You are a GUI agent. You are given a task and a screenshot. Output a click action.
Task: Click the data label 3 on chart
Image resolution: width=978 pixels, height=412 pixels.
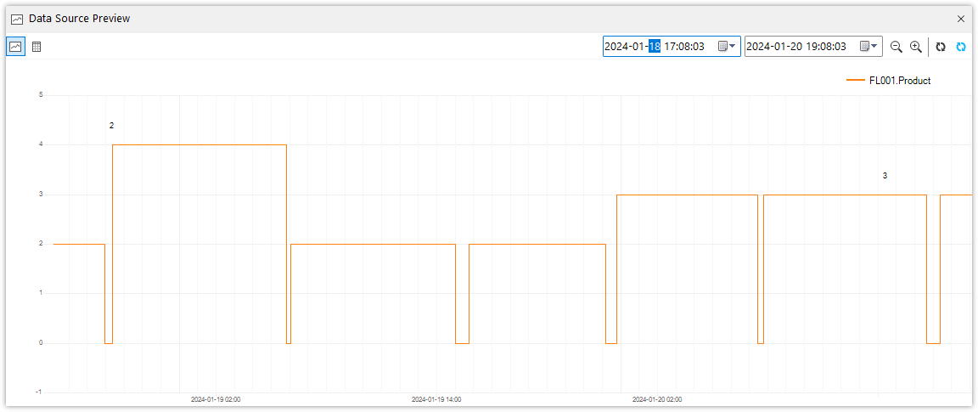(x=885, y=176)
